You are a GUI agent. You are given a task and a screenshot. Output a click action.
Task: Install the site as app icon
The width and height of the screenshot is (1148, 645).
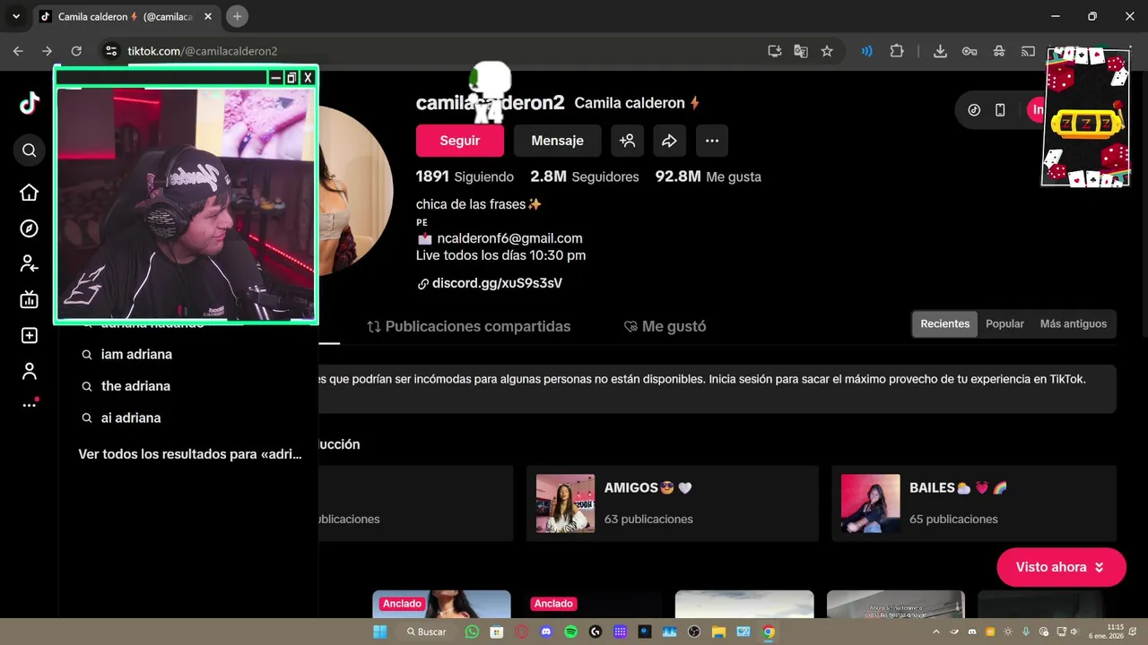point(775,51)
